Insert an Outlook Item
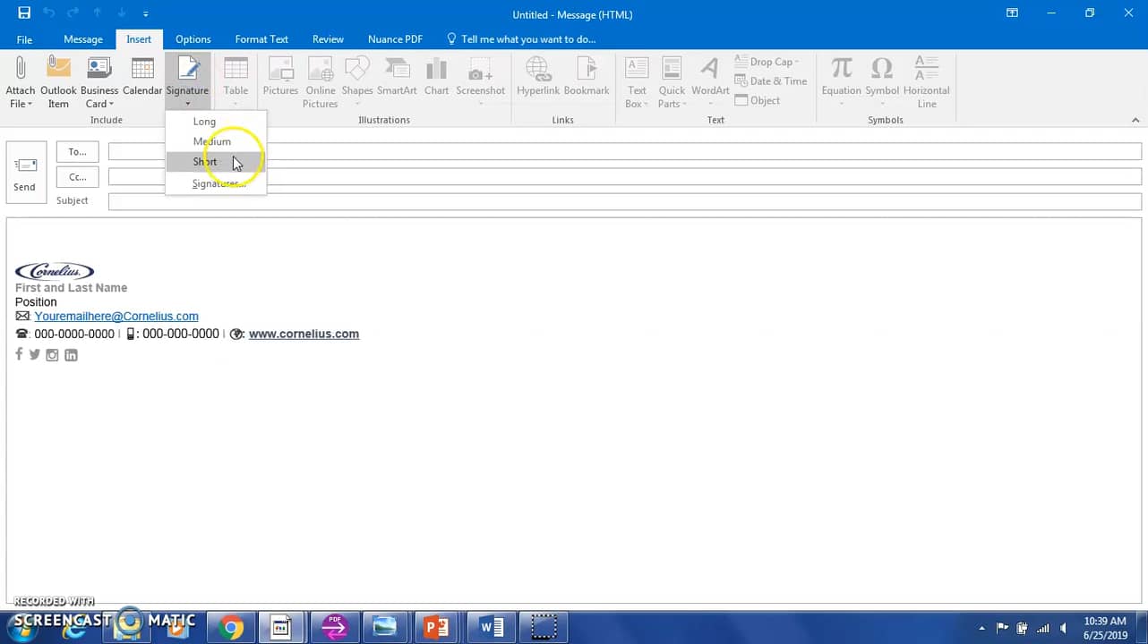 pos(58,82)
